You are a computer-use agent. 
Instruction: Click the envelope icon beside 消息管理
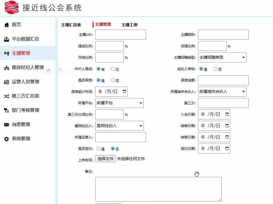tap(7, 125)
